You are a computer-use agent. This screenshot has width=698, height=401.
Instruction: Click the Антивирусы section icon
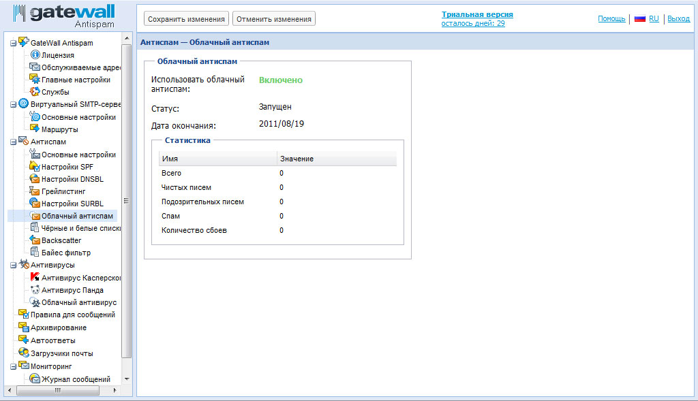point(24,264)
